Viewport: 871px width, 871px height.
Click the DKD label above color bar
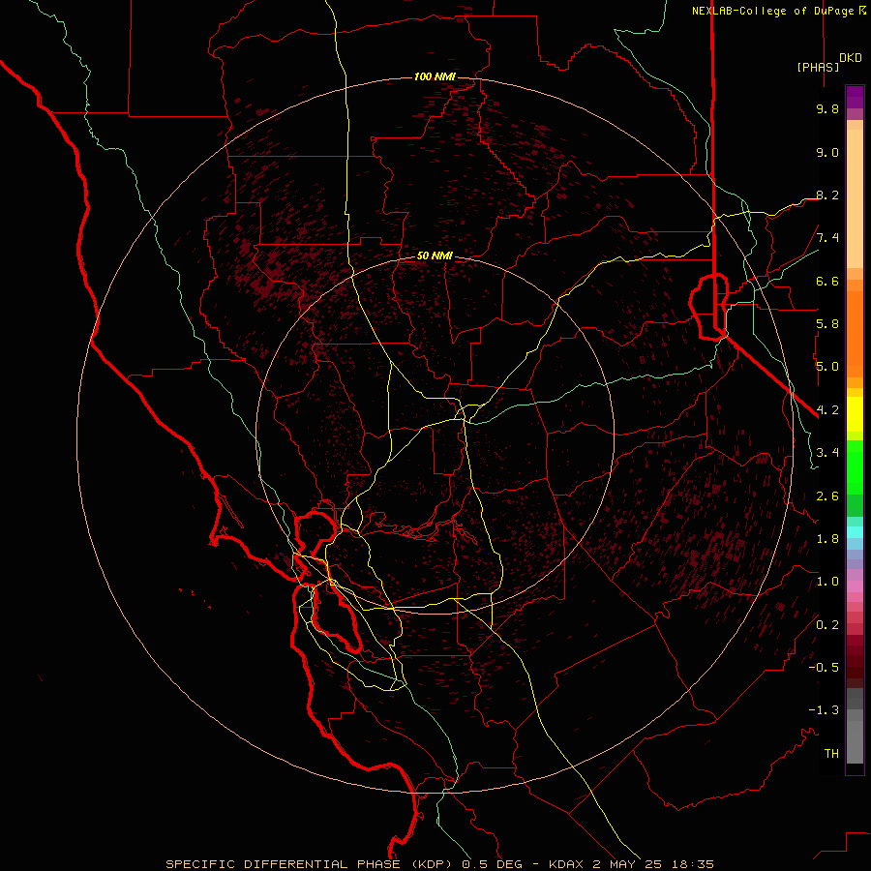[x=851, y=58]
